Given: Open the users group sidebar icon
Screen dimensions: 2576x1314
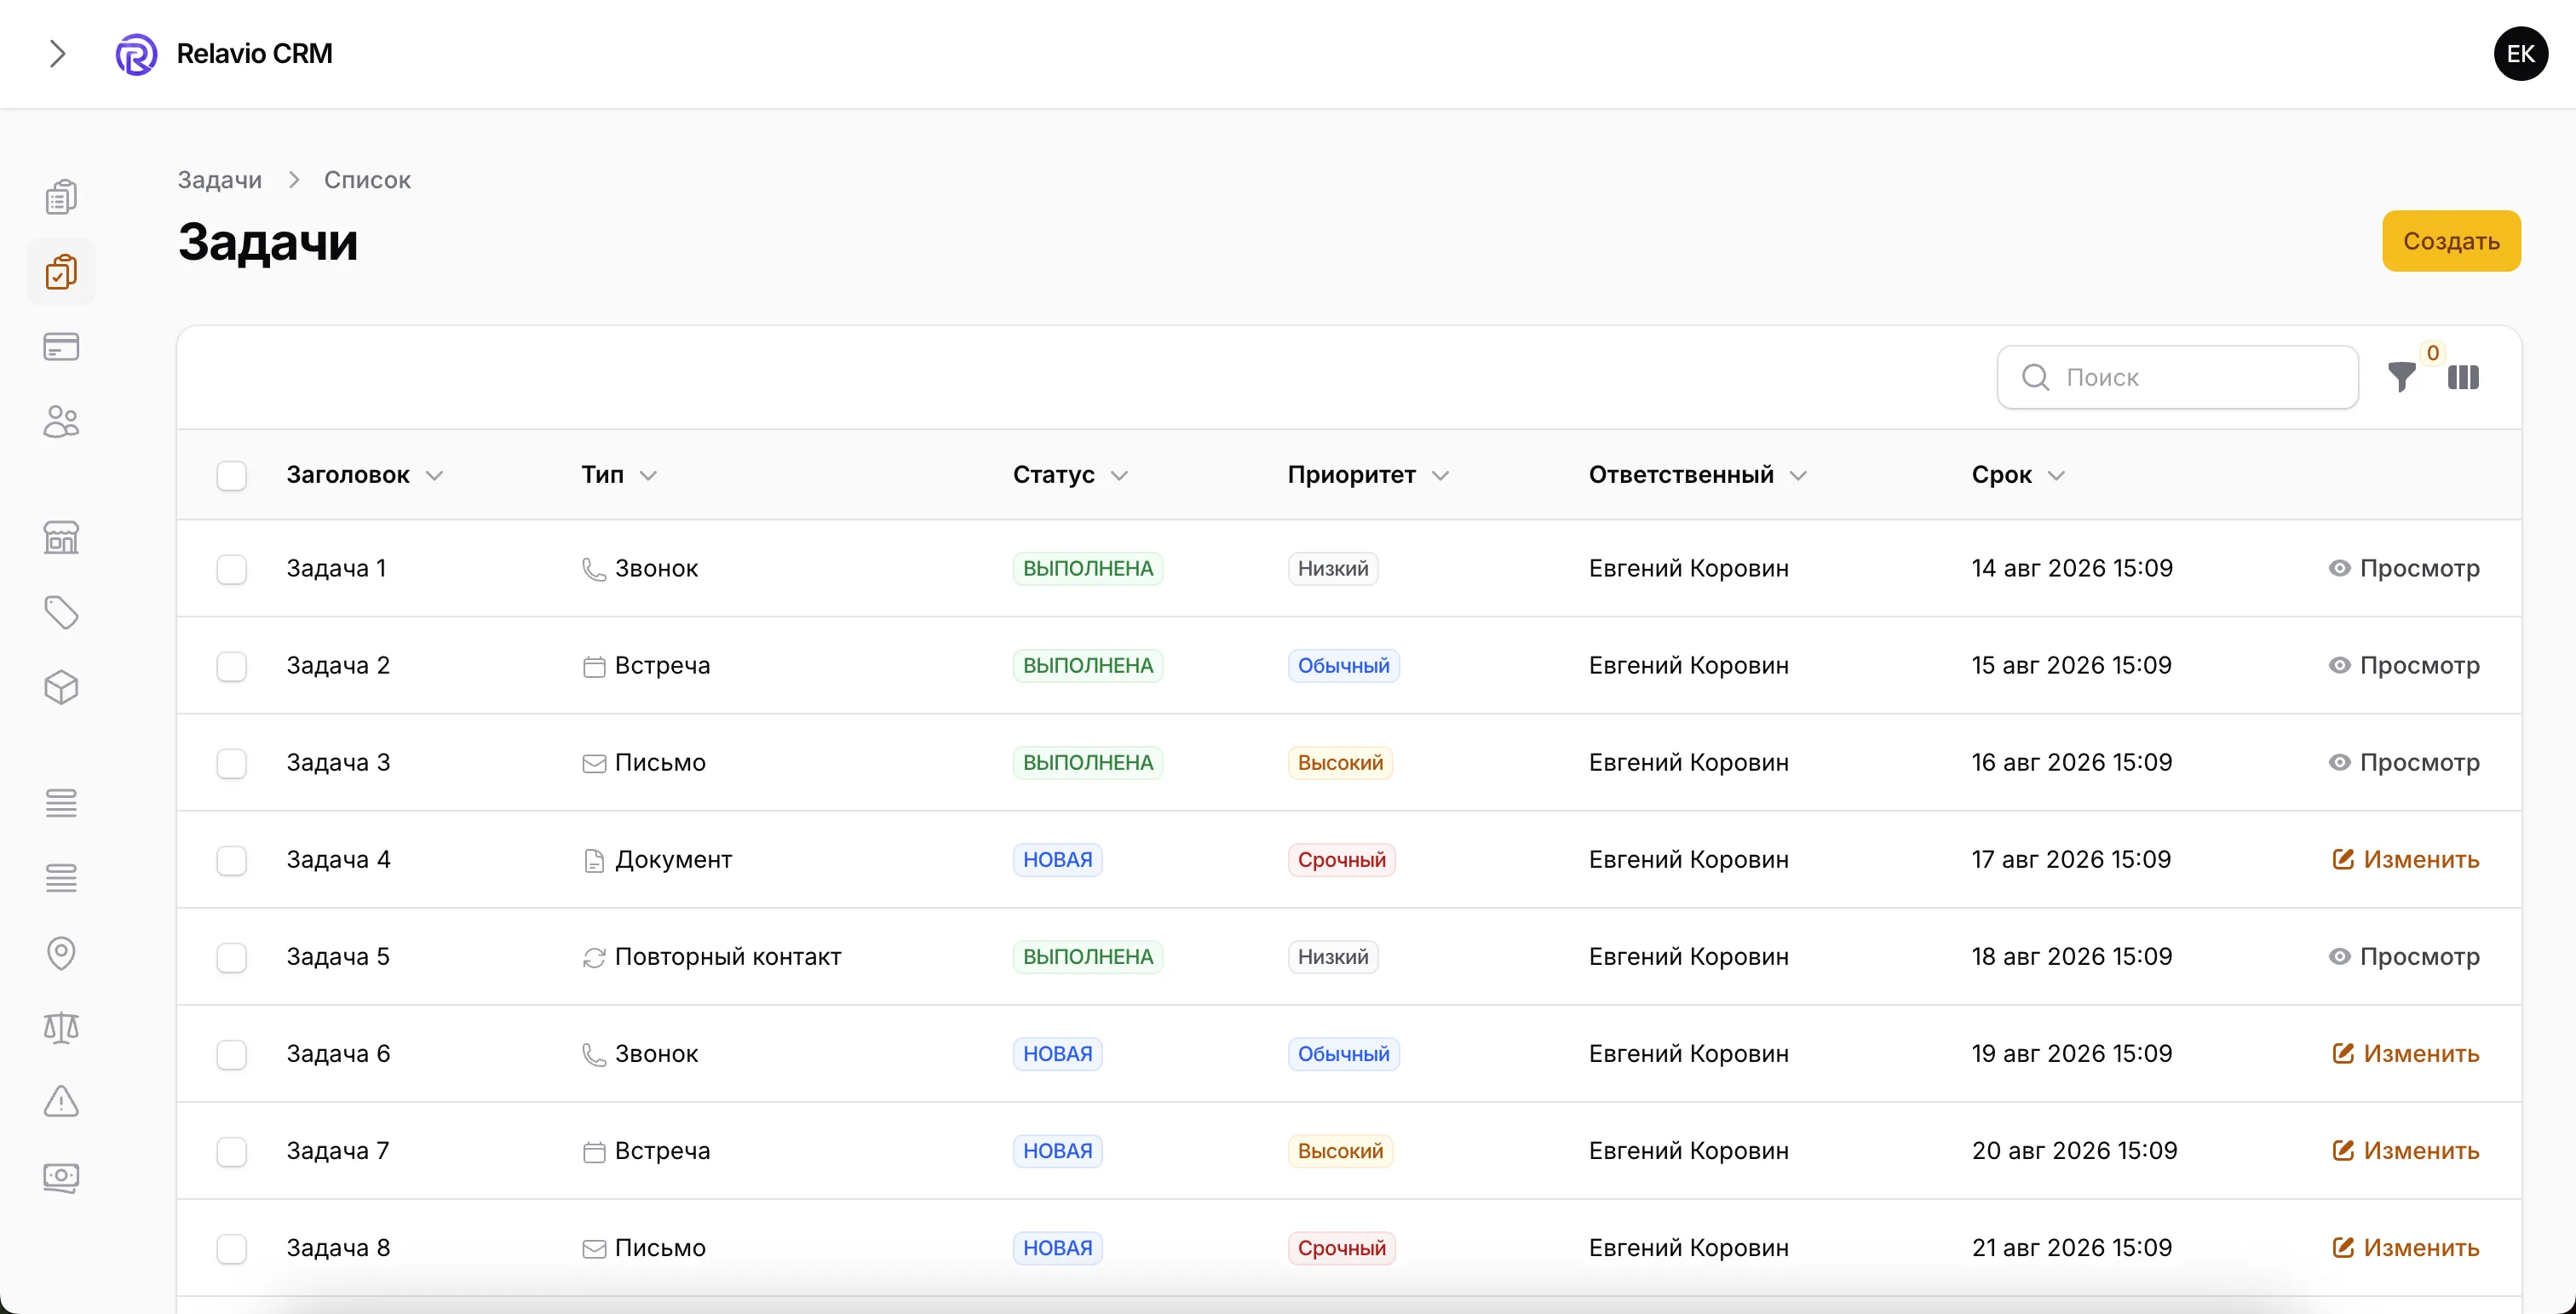Looking at the screenshot, I should pos(61,422).
